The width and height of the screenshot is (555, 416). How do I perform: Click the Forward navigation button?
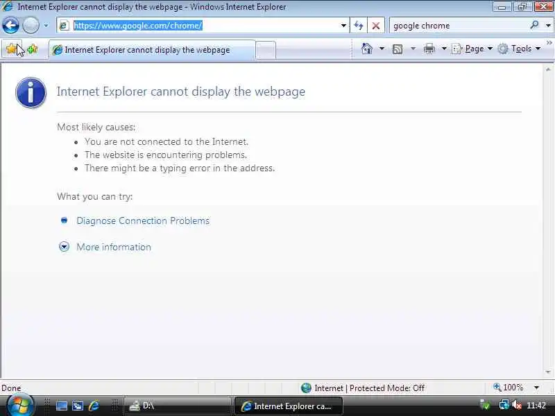click(31, 26)
